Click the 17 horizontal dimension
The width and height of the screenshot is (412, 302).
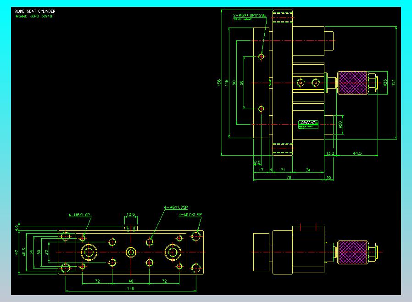(x=261, y=170)
